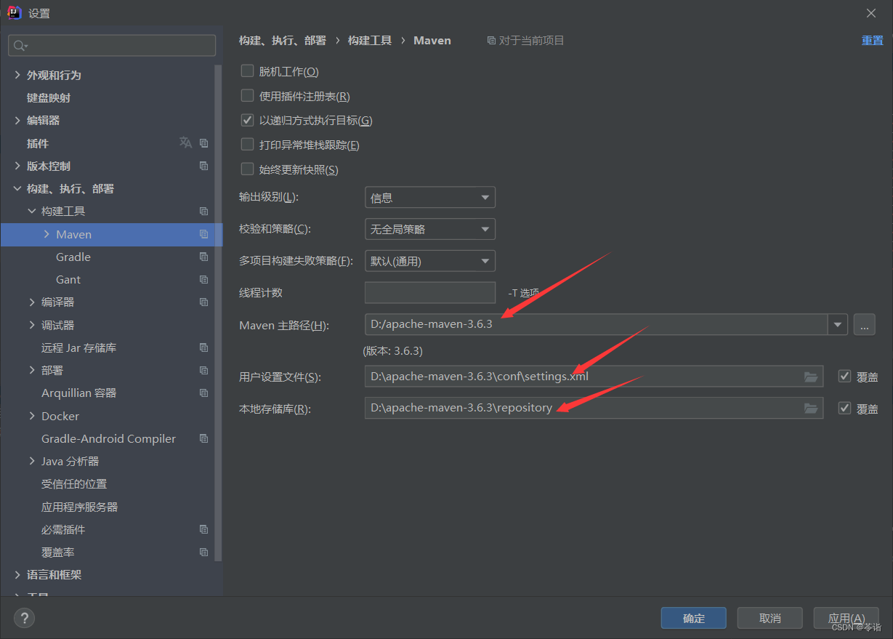This screenshot has height=639, width=893.
Task: Expand the 版本控制 tree node
Action: pyautogui.click(x=17, y=166)
